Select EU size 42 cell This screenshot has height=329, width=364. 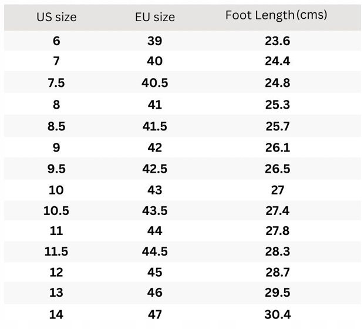tap(155, 147)
